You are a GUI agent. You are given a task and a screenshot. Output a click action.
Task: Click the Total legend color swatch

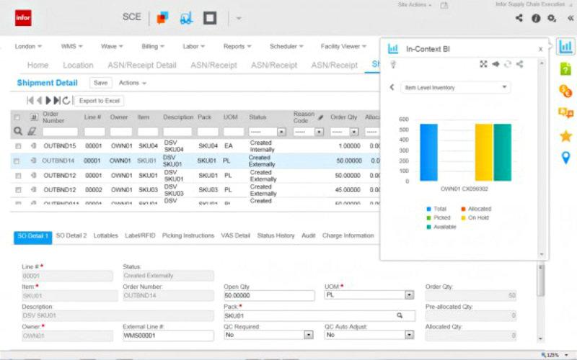pos(428,209)
